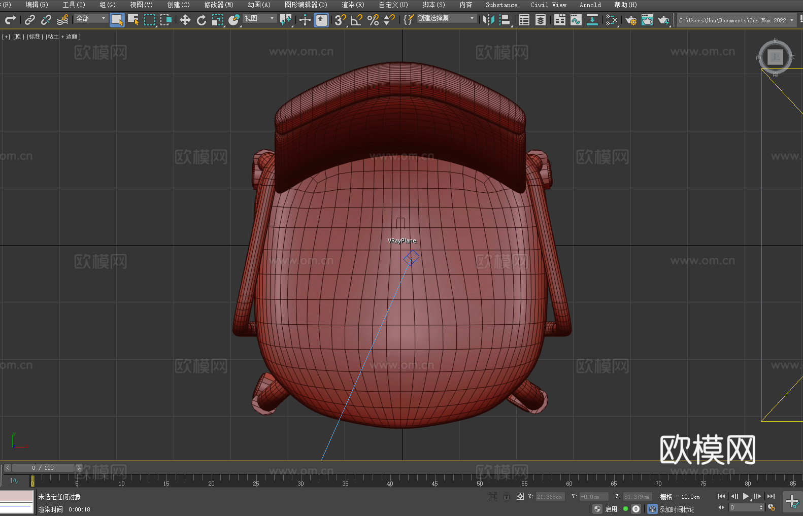Activate Select and Scale tool
803x516 pixels.
pos(218,20)
